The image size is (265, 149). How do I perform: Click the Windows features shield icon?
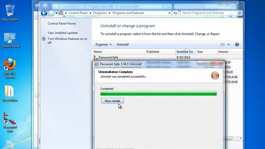point(44,39)
